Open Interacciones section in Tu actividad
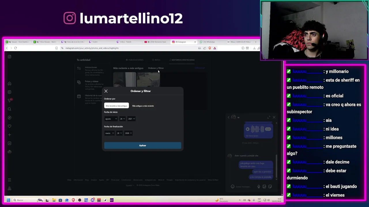This screenshot has height=207, width=369. coord(91,71)
